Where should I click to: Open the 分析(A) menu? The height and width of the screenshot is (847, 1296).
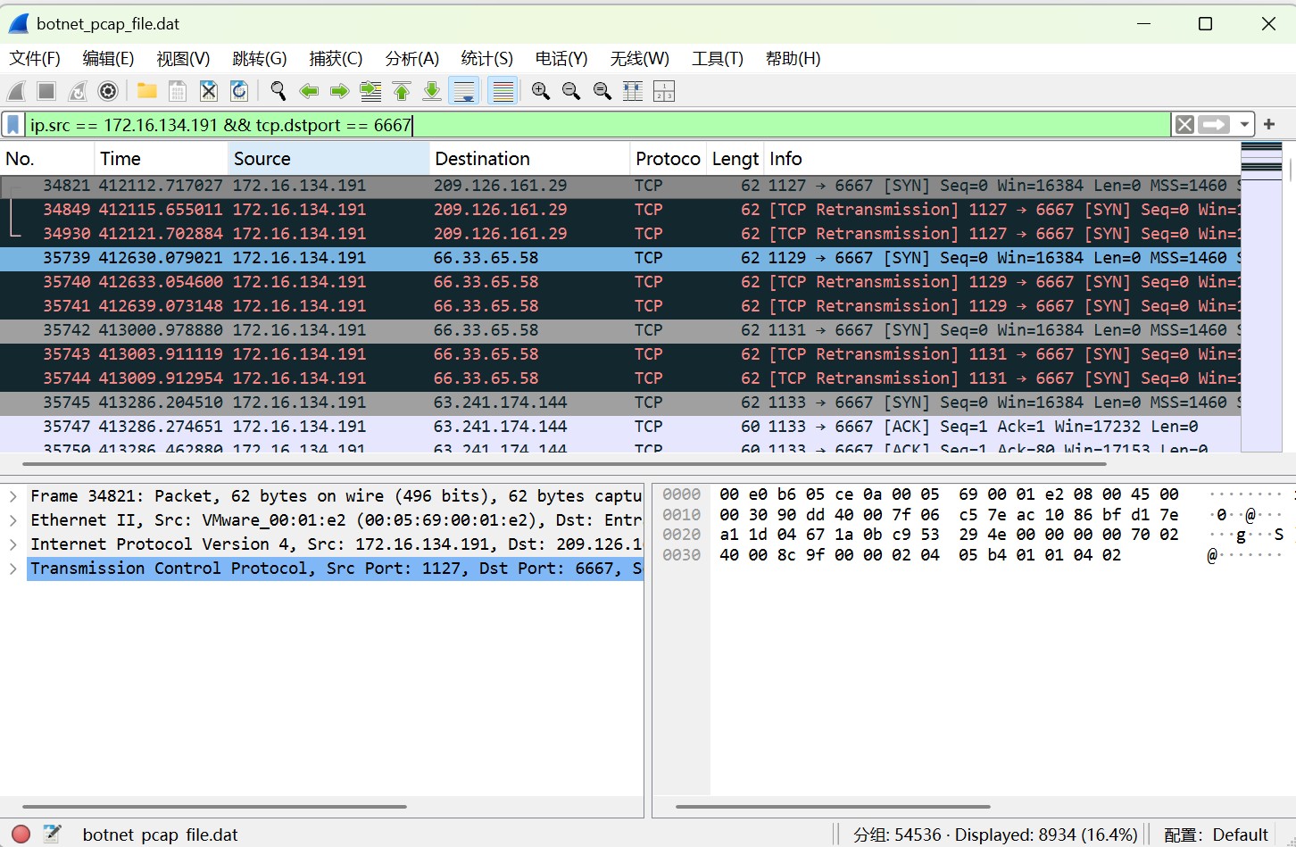click(x=411, y=59)
